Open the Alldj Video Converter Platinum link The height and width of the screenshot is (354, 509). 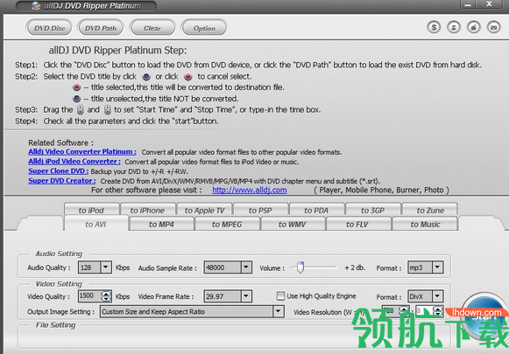click(82, 151)
